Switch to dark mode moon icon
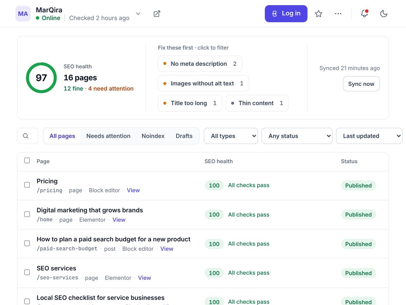 (x=384, y=14)
